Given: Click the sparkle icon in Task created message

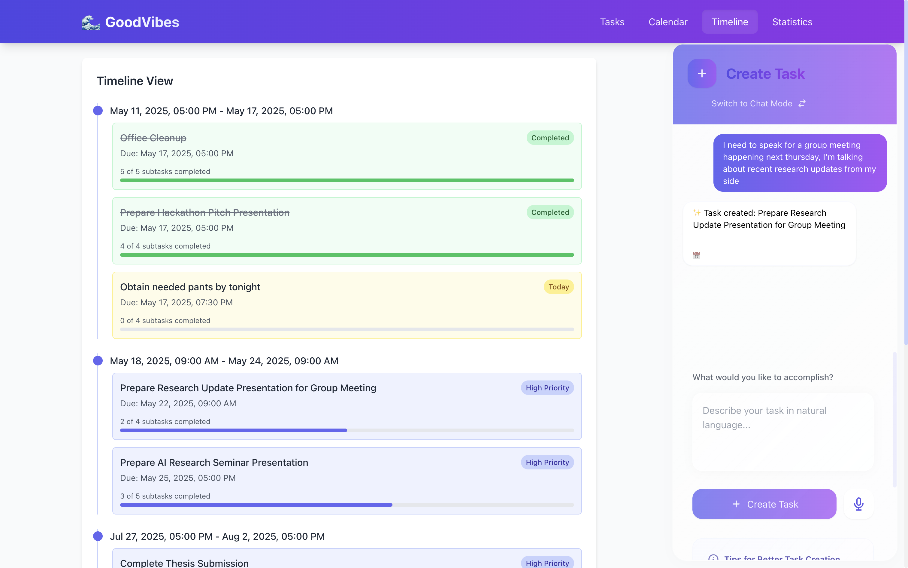Looking at the screenshot, I should pos(697,213).
